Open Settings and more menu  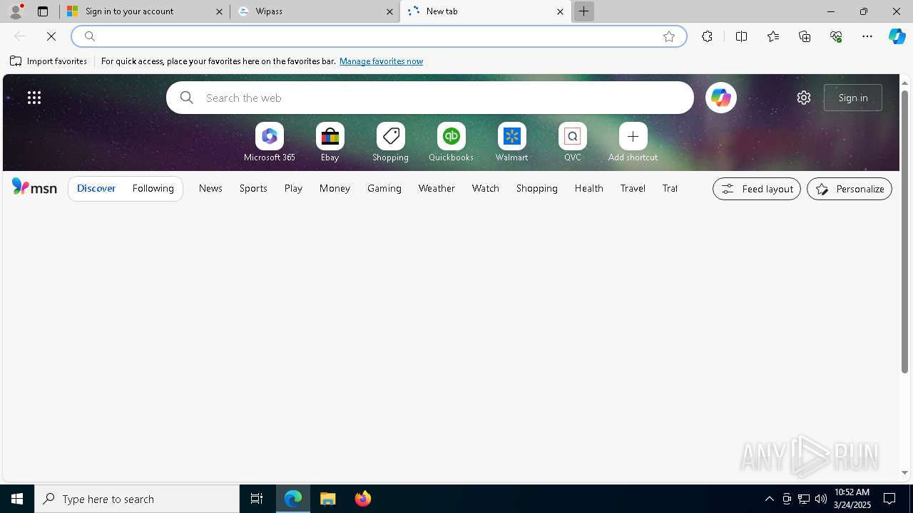[x=867, y=36]
